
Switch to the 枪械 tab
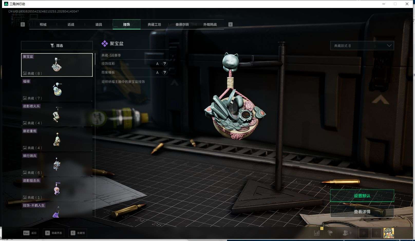[x=43, y=24]
